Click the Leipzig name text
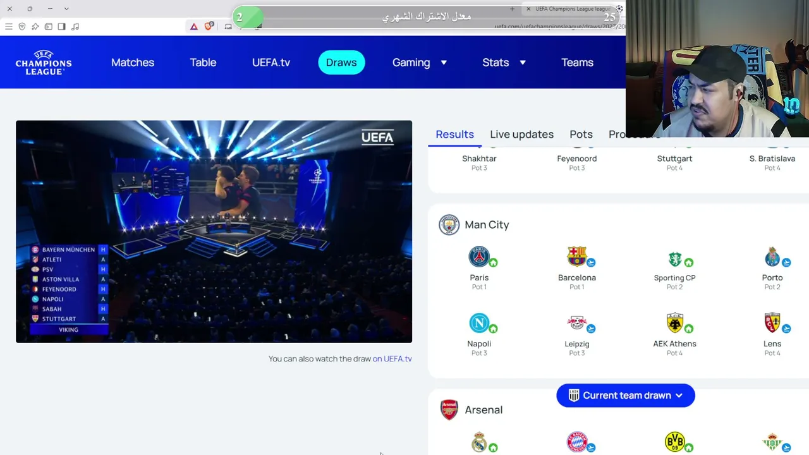 click(x=576, y=344)
